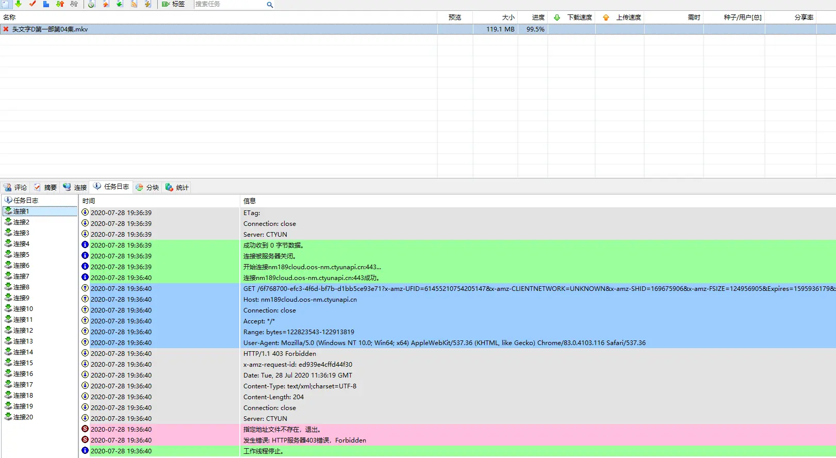Click the 信息 log column header
The width and height of the screenshot is (836, 458).
pos(538,201)
